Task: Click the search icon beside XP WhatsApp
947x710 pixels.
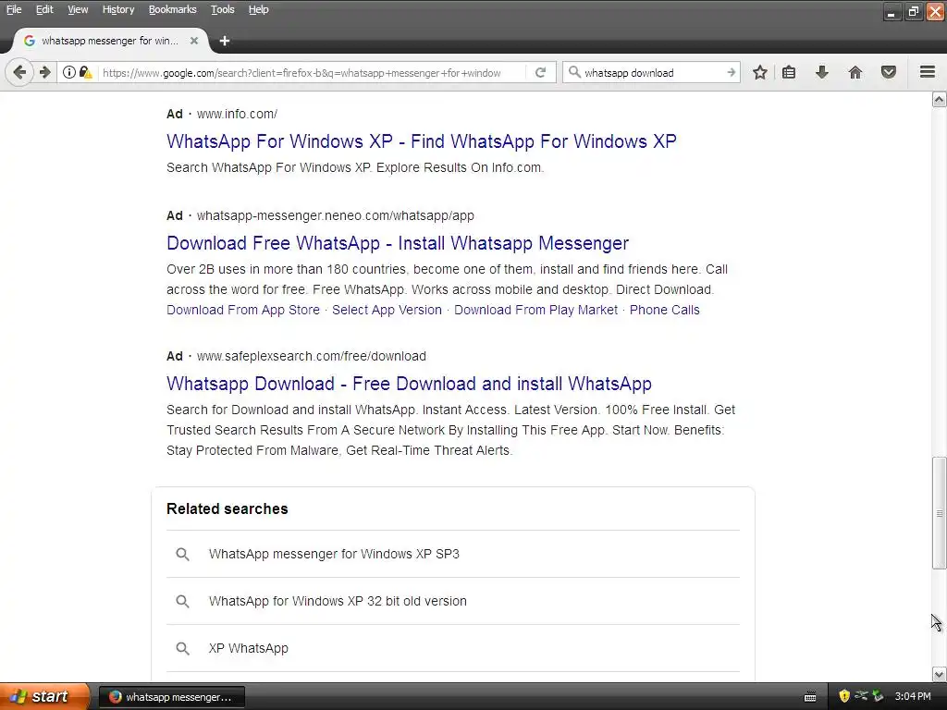Action: point(182,648)
